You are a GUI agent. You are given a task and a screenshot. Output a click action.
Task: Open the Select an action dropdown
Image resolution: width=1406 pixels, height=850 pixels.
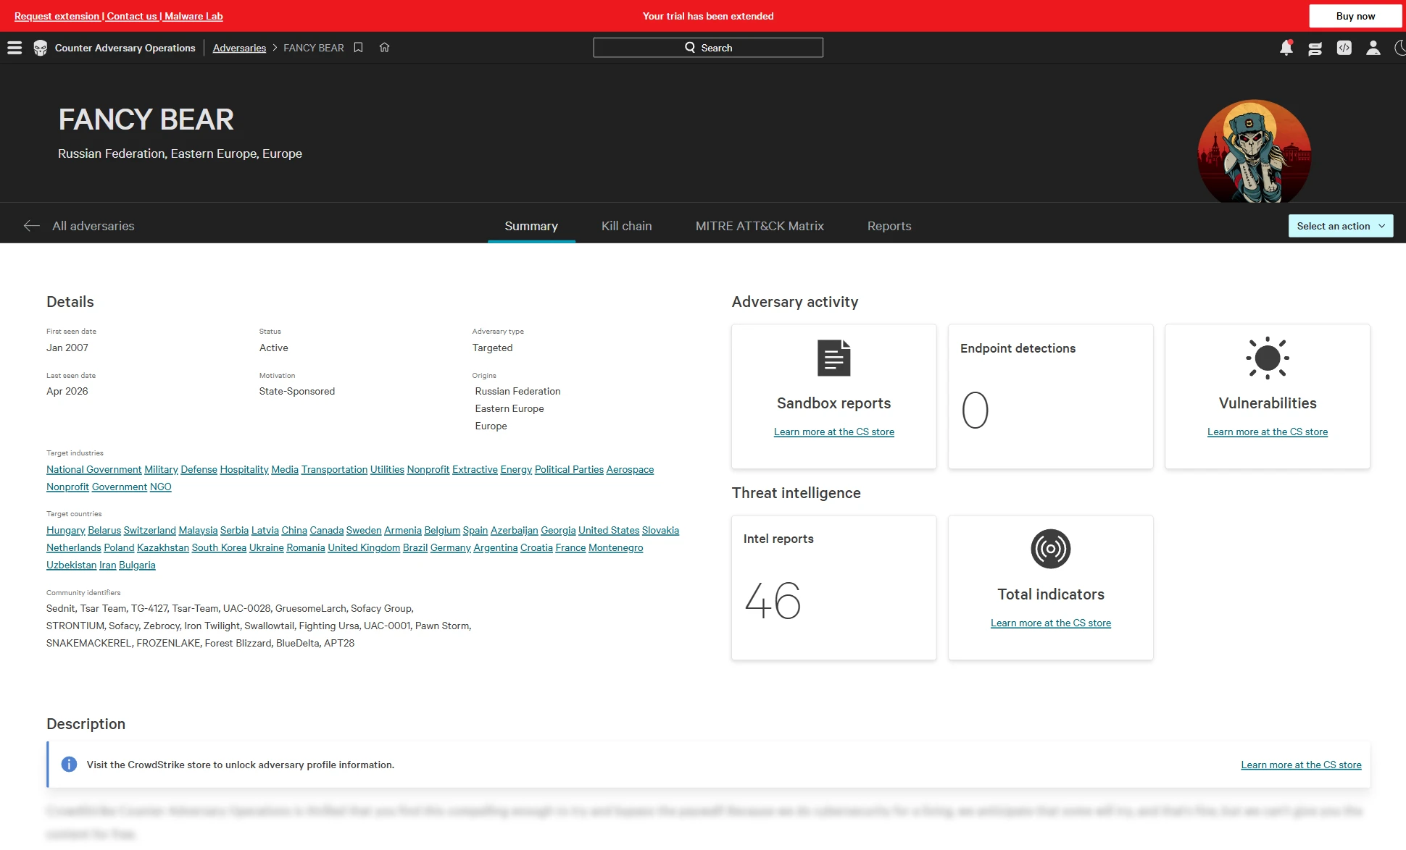1341,226
